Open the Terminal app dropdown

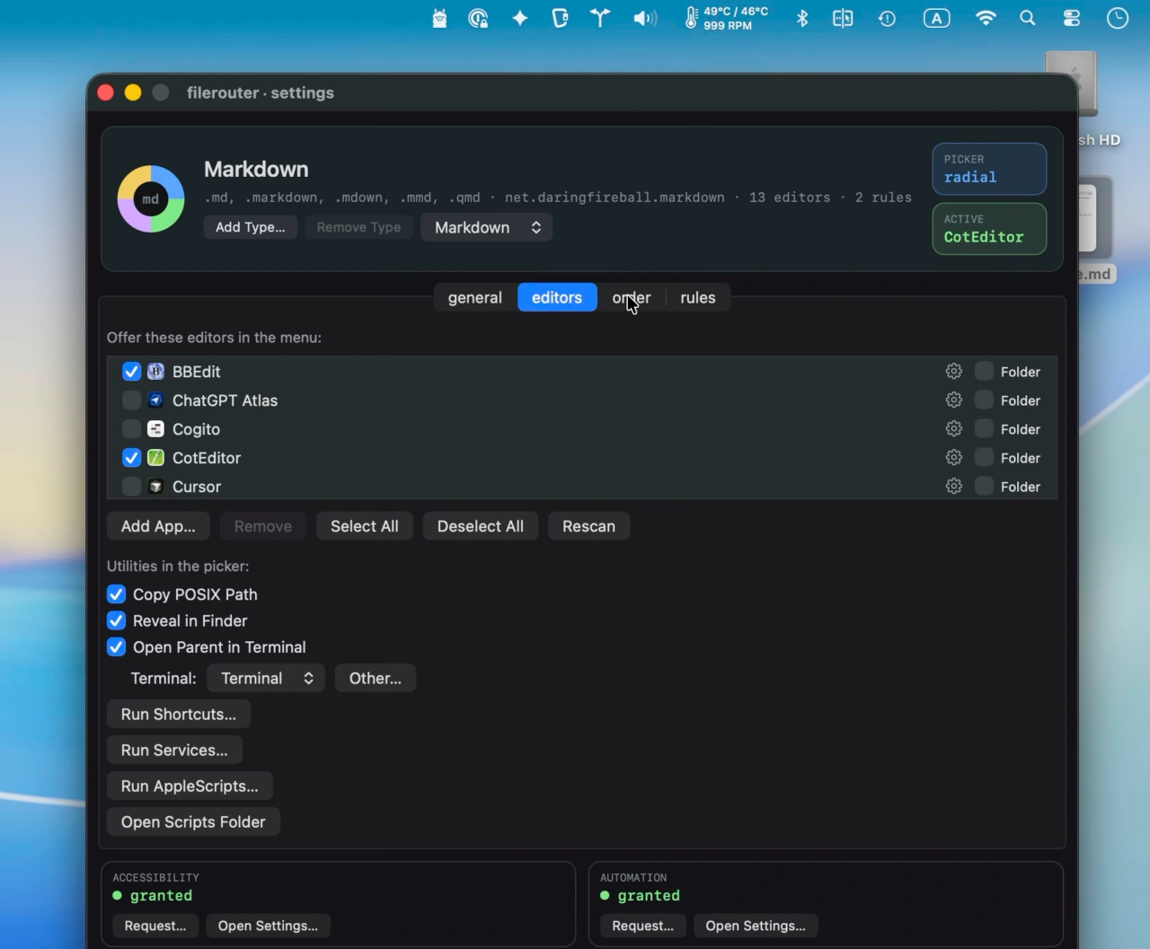pos(266,679)
